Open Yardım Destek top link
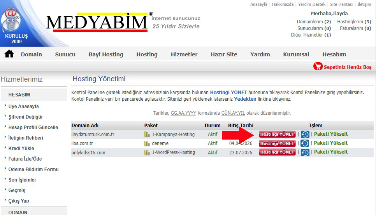 point(312,4)
